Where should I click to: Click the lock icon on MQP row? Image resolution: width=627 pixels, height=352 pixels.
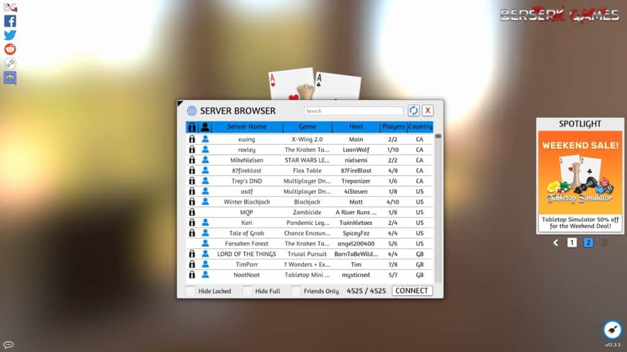[x=192, y=212]
